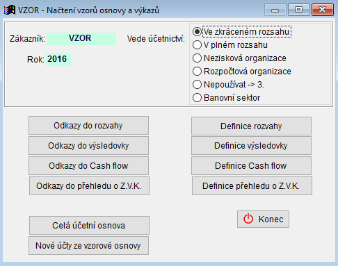This screenshot has width=338, height=266.
Task: Click 'Nové účty ze vzorové osnovy'
Action: tap(88, 246)
